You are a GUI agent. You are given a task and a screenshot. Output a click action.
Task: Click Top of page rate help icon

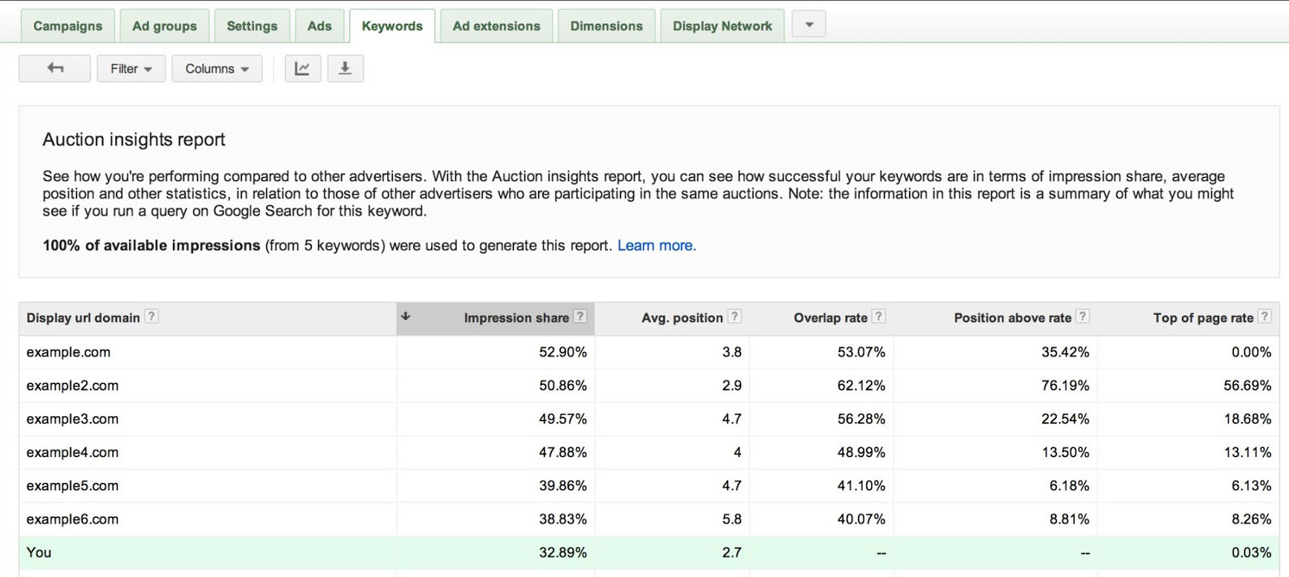pyautogui.click(x=1265, y=317)
